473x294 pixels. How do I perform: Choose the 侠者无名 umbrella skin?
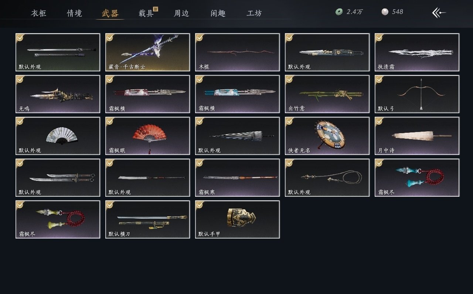coord(327,136)
